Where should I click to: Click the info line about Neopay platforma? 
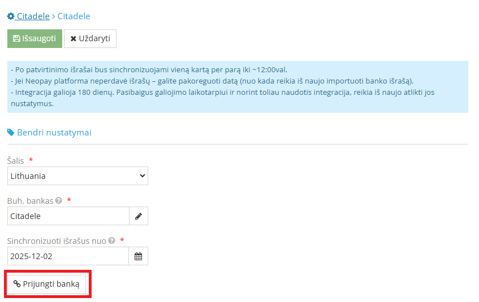click(212, 81)
